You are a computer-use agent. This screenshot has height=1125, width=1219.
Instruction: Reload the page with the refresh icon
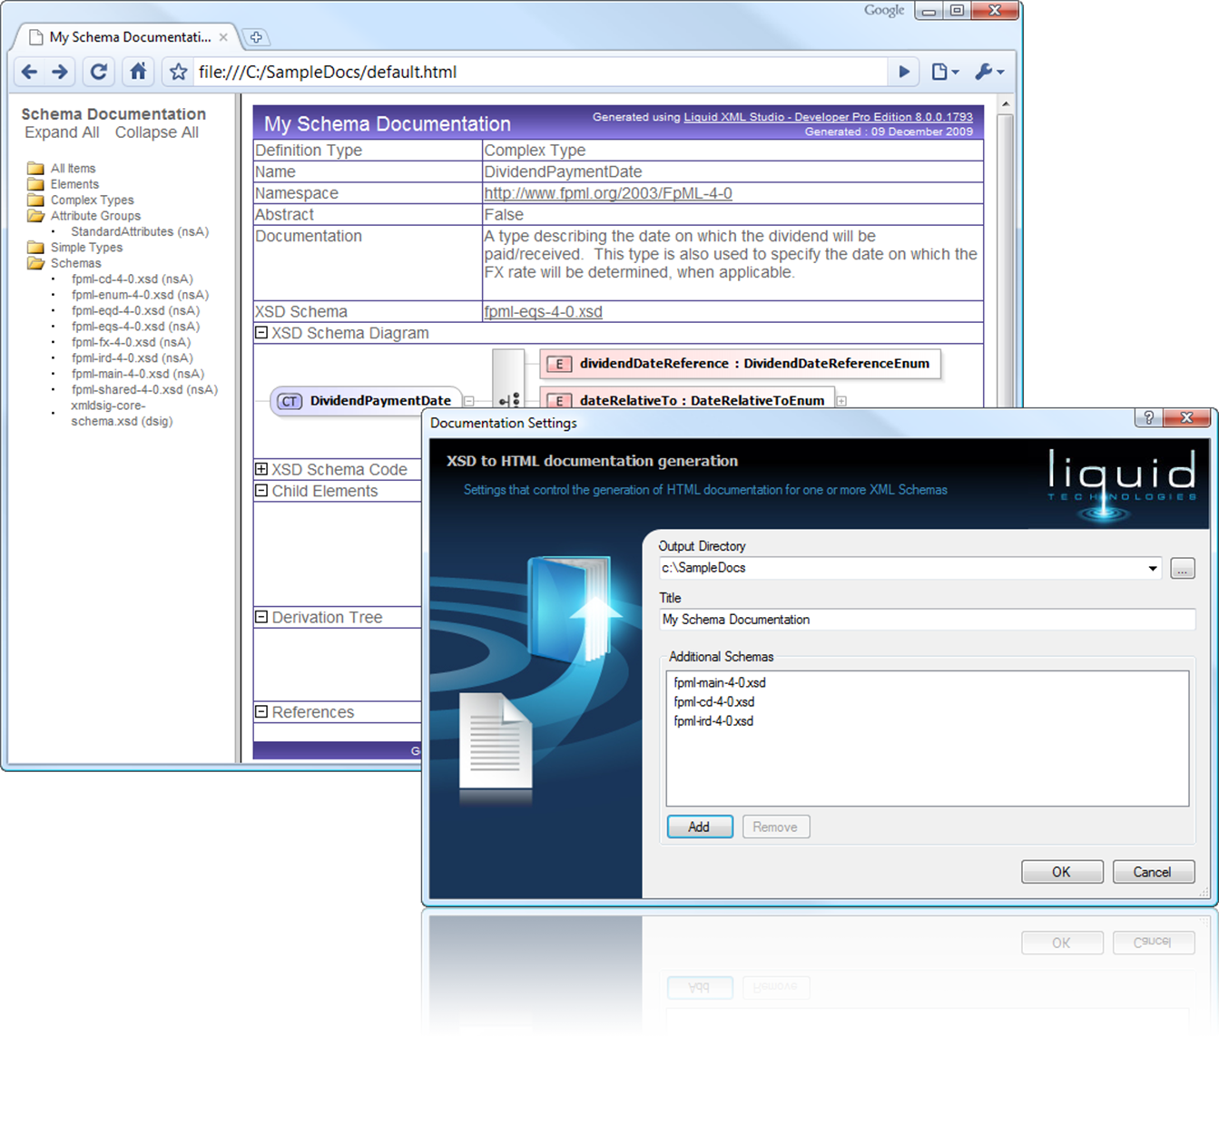click(x=99, y=72)
